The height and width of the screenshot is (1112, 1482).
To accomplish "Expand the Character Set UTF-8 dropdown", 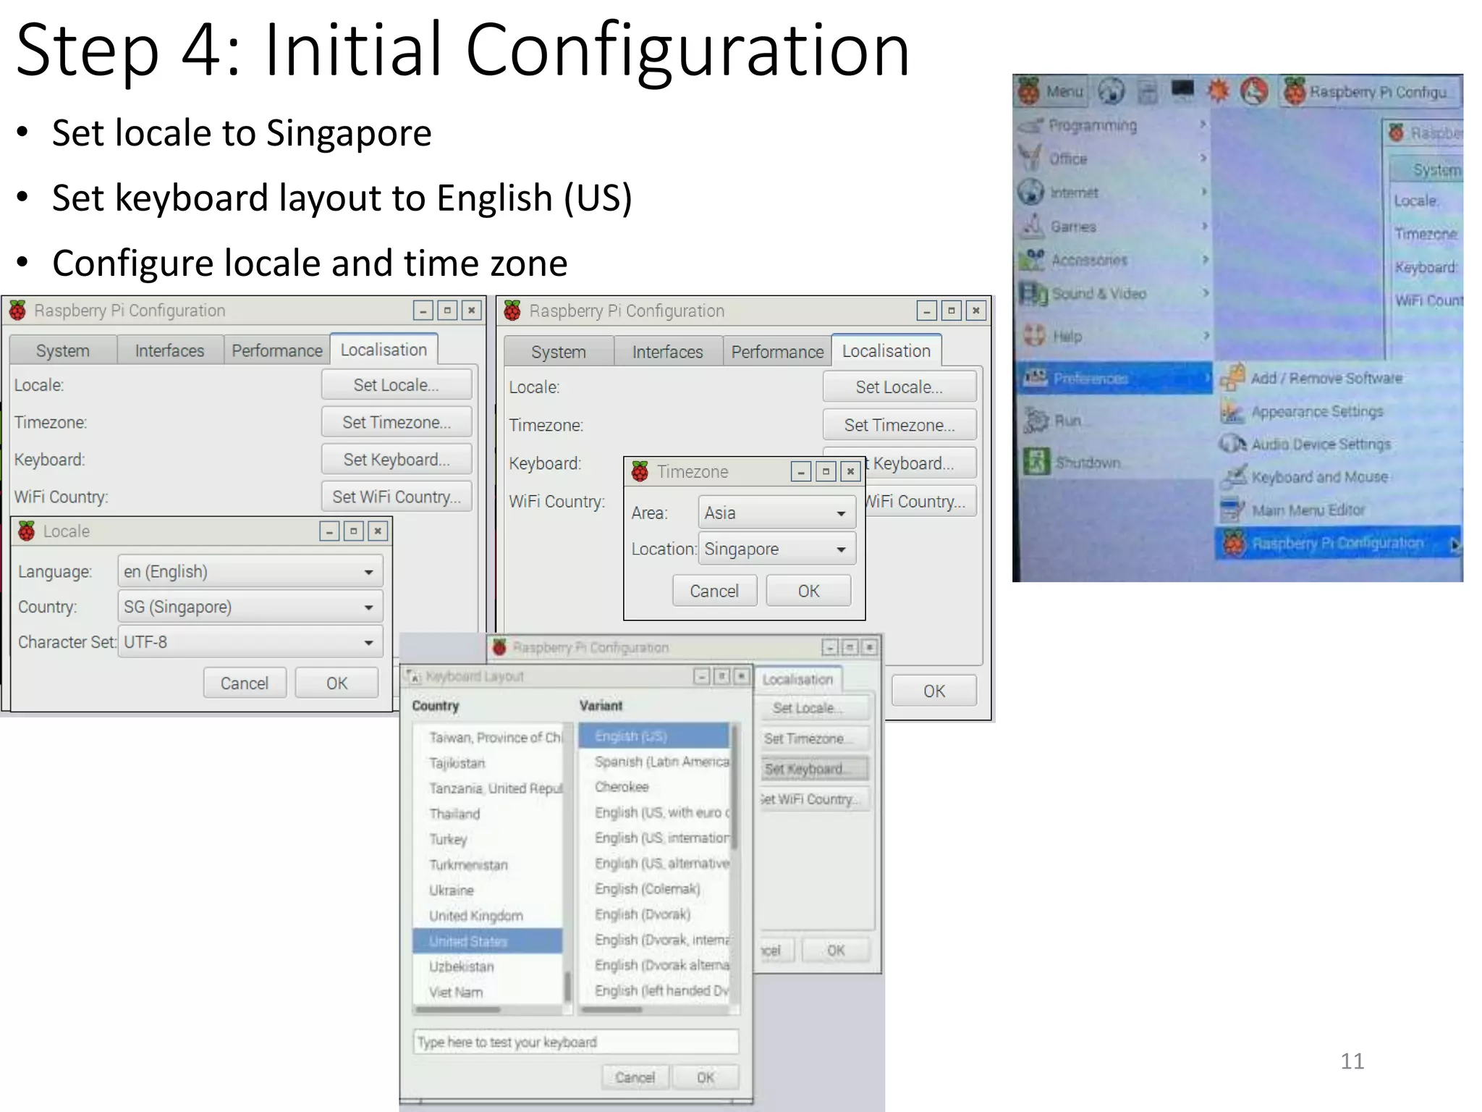I will [x=250, y=642].
